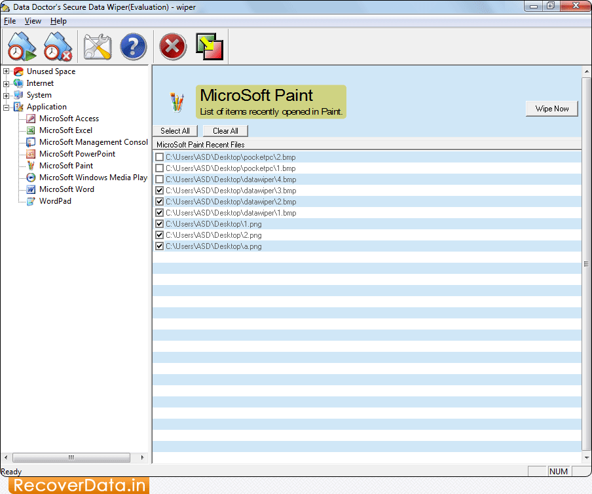
Task: Click the tree scrollbar left arrow
Action: [6, 457]
